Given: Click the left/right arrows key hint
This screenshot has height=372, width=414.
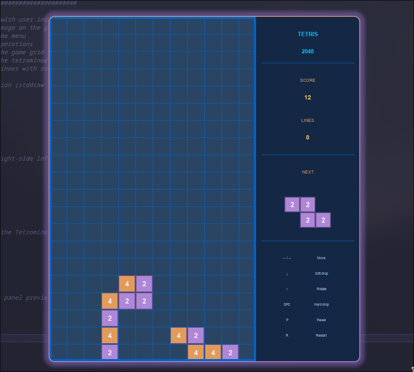Looking at the screenshot, I should [x=287, y=258].
